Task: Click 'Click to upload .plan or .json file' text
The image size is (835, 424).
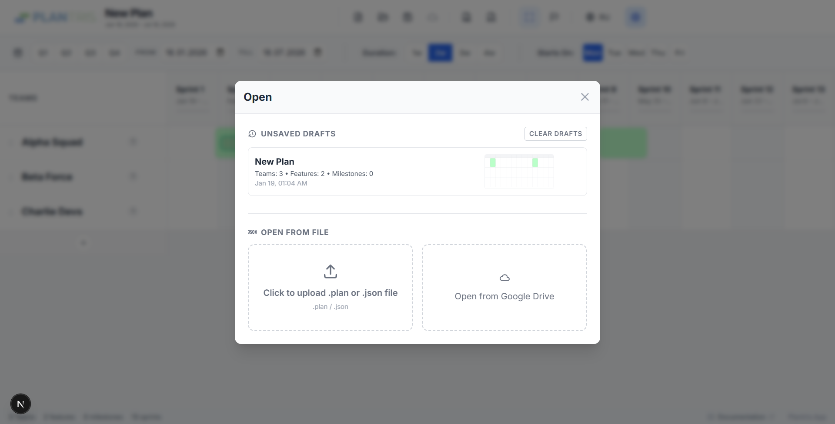Action: (331, 293)
